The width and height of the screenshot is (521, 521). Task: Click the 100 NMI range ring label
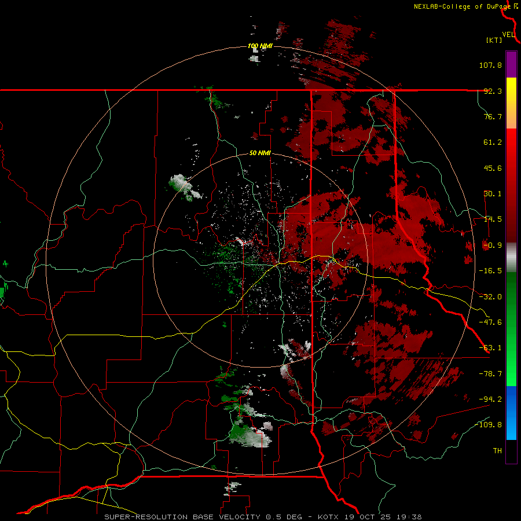click(x=260, y=46)
